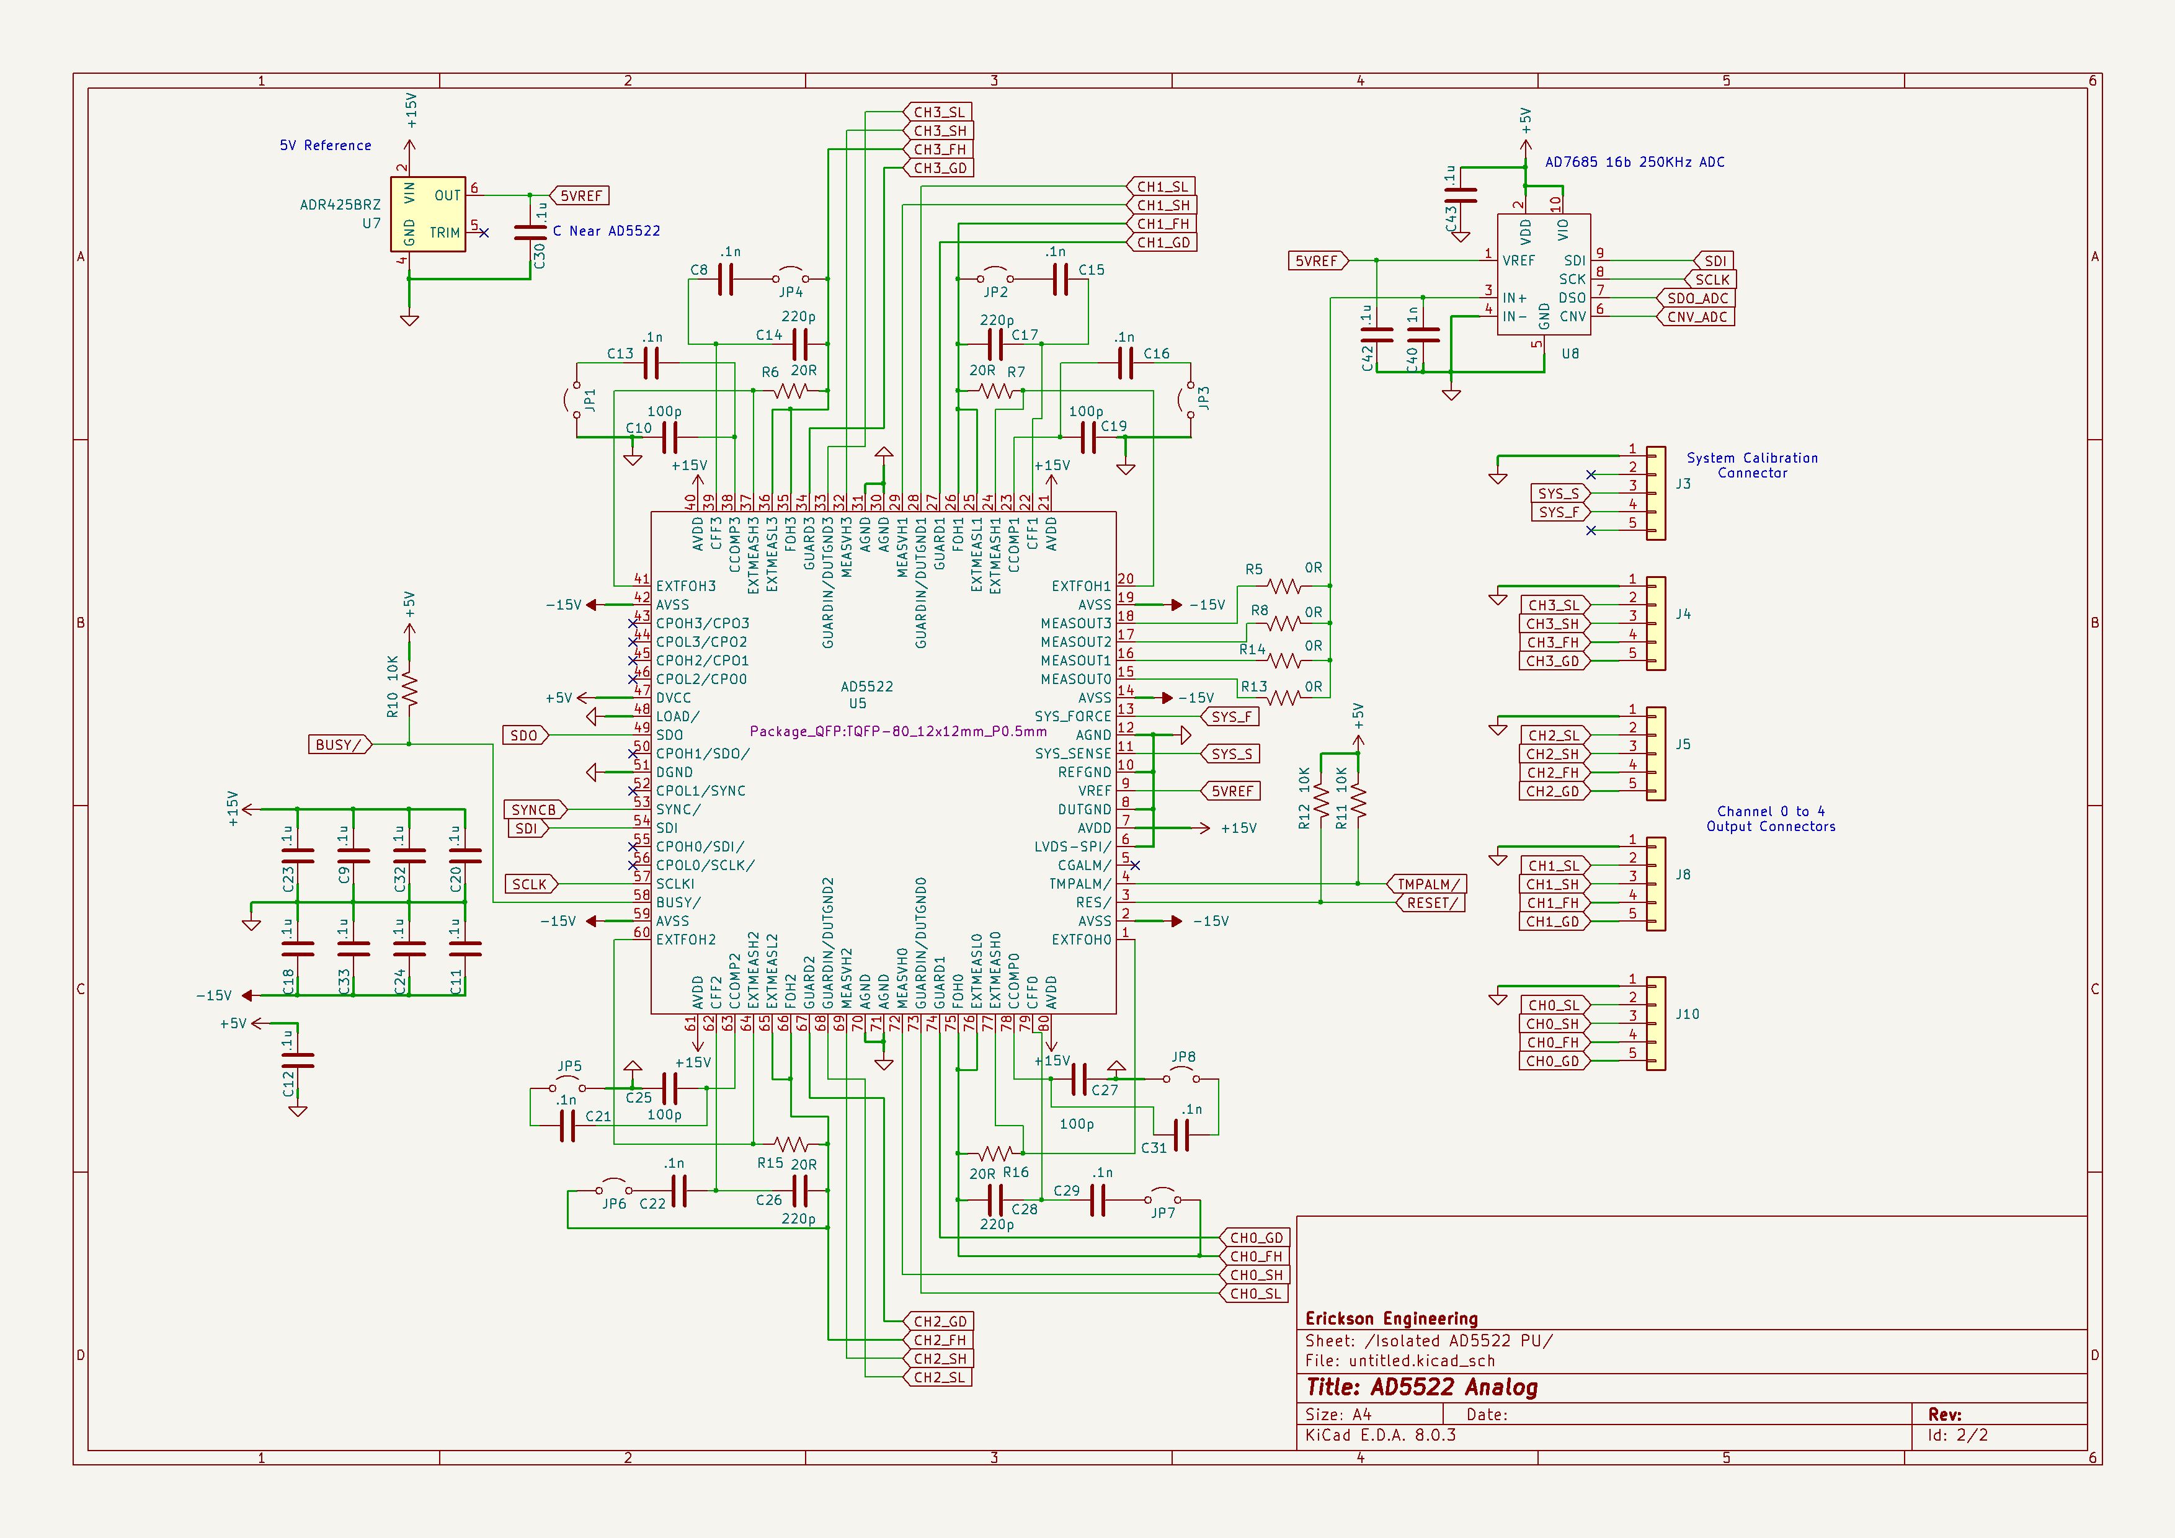Select connector J4
Image resolution: width=2175 pixels, height=1538 pixels.
pos(1656,623)
